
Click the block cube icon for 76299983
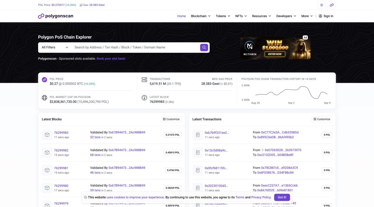coord(47,135)
